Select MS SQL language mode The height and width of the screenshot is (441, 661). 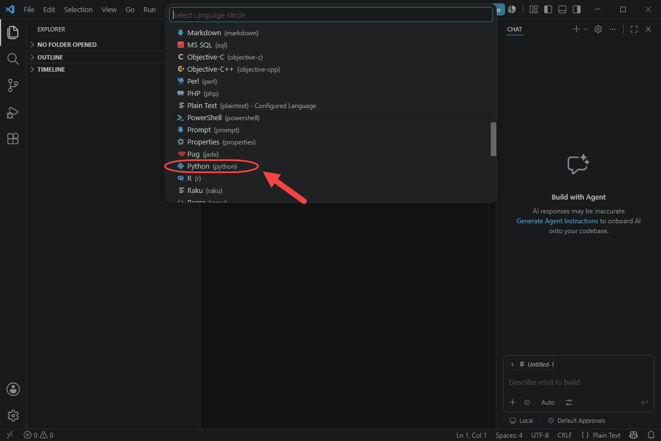[x=330, y=45]
